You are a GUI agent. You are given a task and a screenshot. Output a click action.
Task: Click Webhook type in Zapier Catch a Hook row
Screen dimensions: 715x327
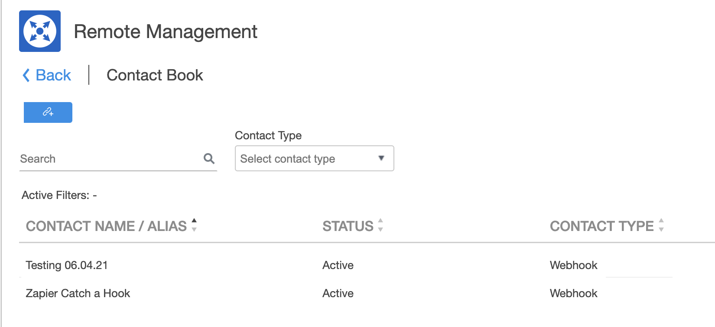(x=573, y=293)
